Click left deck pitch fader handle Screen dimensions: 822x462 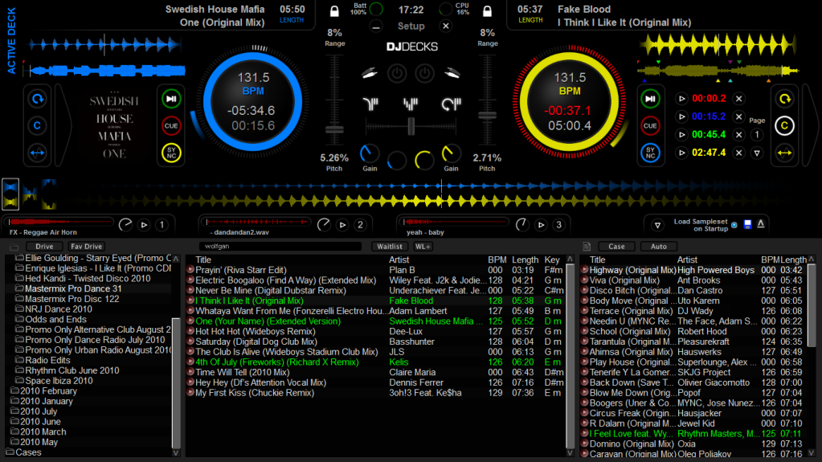click(334, 129)
